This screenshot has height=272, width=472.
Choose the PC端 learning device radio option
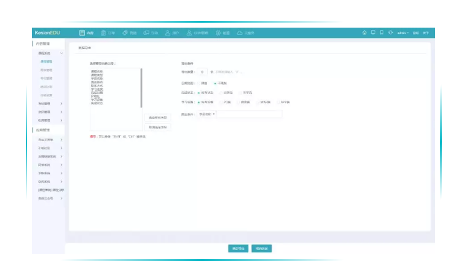221,102
